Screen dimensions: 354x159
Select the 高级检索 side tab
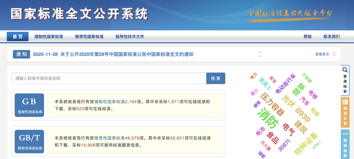coord(345,145)
